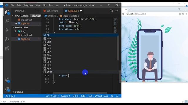Viewport: 188px width, 105px height.
Task: Click the editor minimap
Action: tap(116, 25)
